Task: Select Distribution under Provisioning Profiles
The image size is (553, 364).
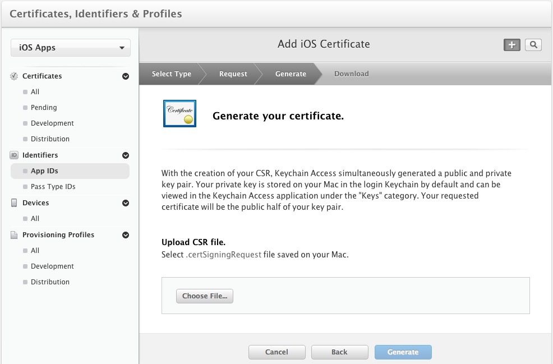Action: pos(50,282)
